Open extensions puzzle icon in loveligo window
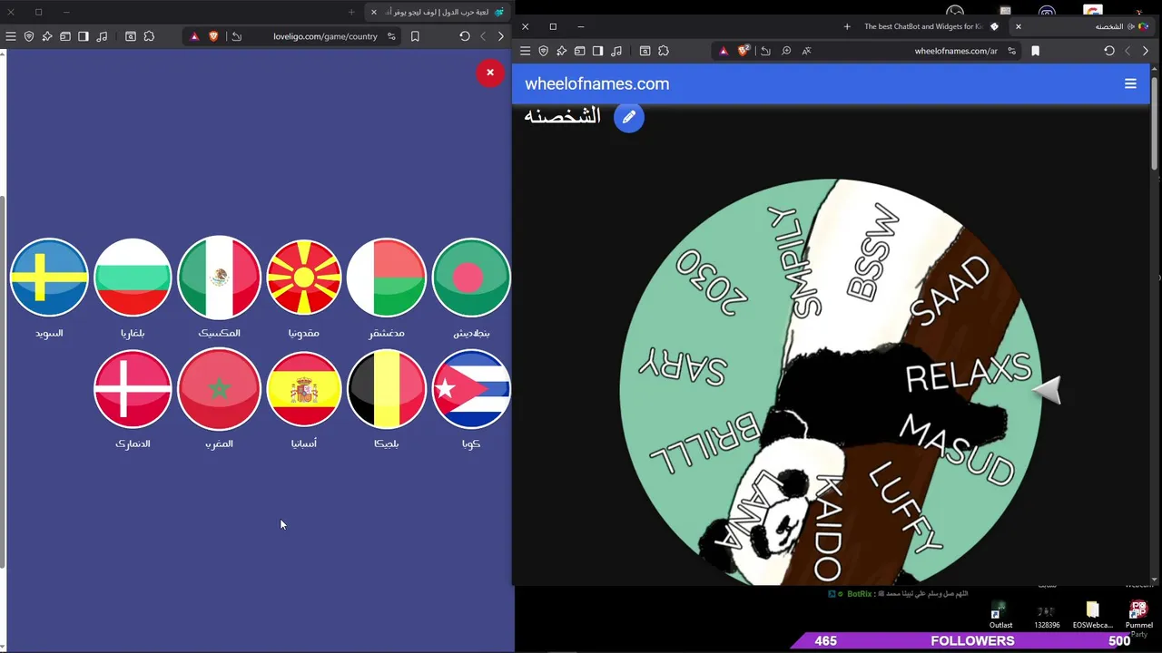Viewport: 1162px width, 653px height. tap(149, 36)
